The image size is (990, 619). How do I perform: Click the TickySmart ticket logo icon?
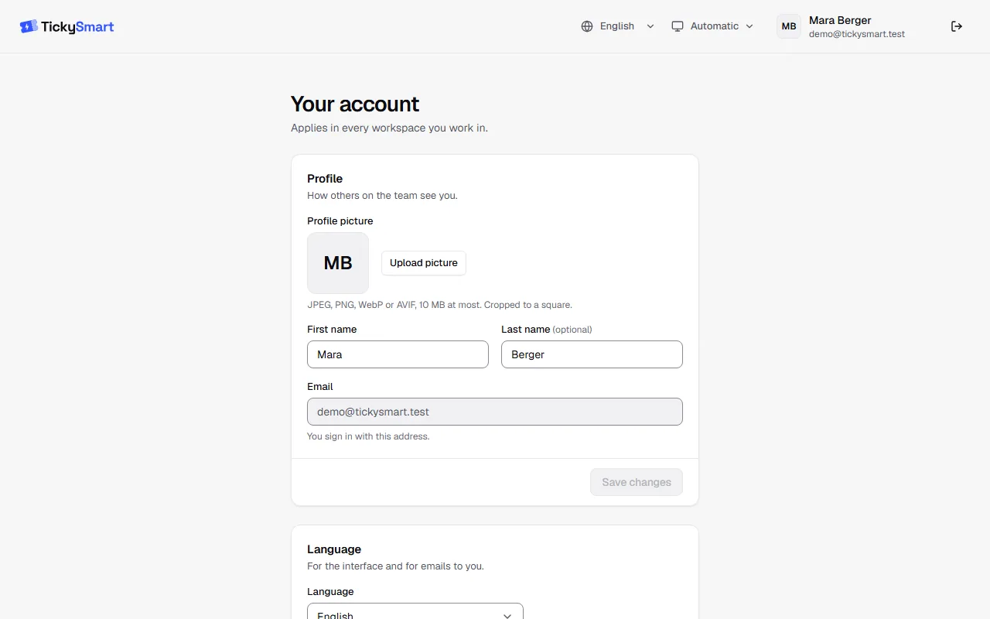tap(29, 26)
